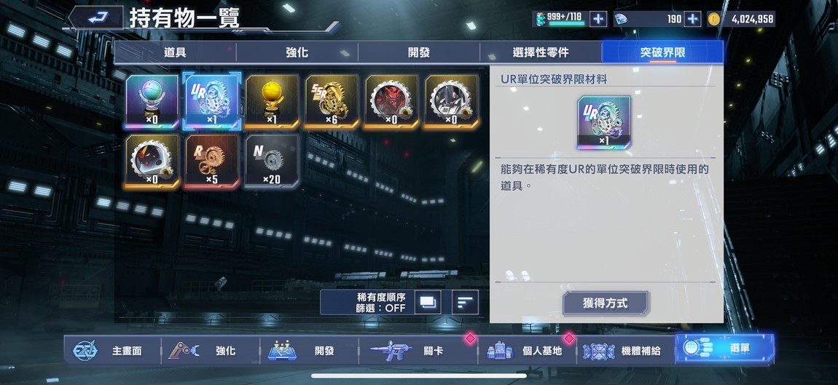
Task: Switch to the 道具 tab
Action: click(176, 52)
